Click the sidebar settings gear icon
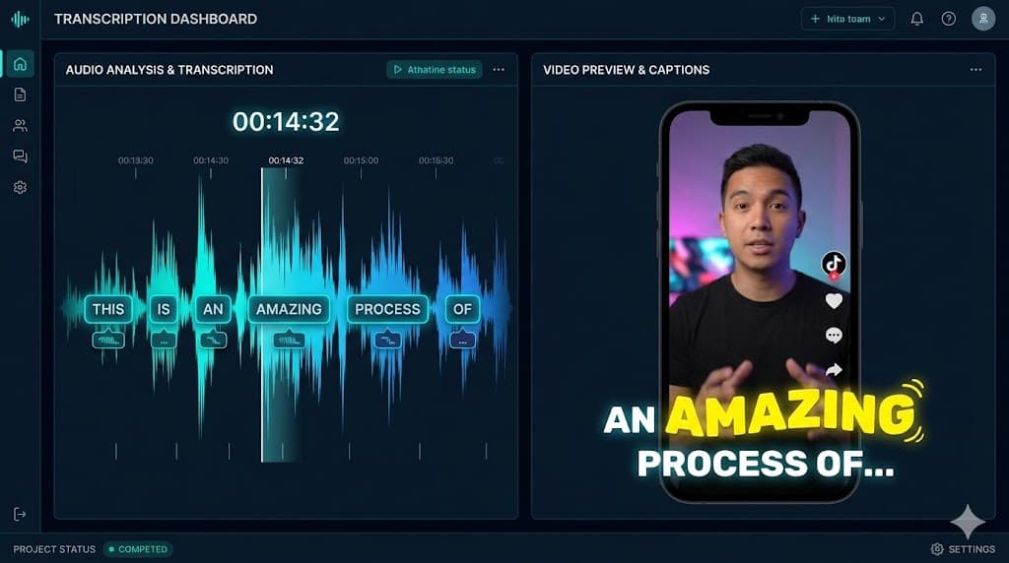Image resolution: width=1009 pixels, height=563 pixels. pyautogui.click(x=20, y=187)
